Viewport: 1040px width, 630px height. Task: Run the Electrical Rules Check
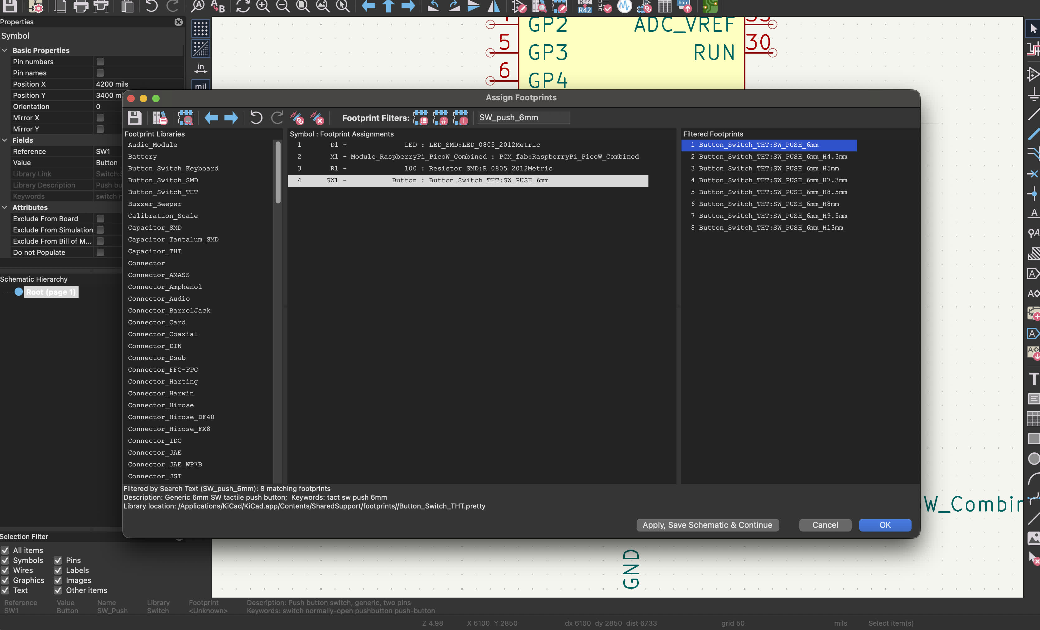(605, 6)
